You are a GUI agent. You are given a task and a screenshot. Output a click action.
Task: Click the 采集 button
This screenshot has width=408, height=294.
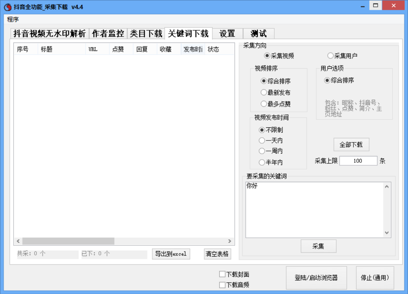click(318, 246)
